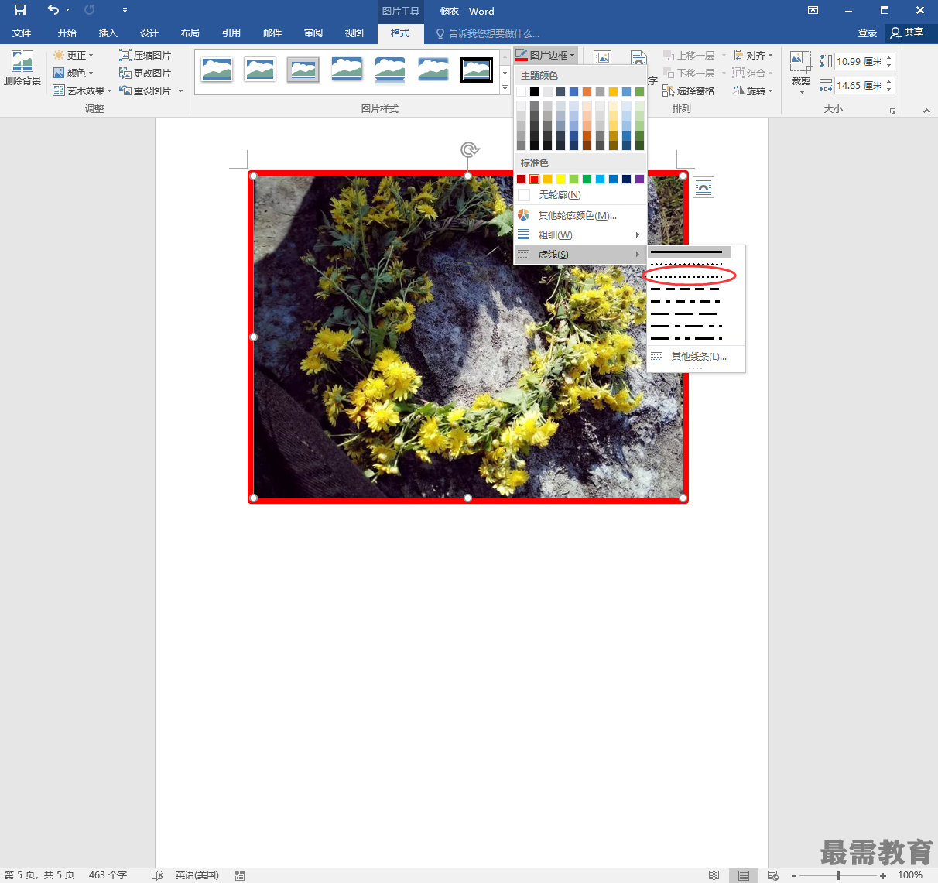Undo the last action
Image resolution: width=938 pixels, height=883 pixels.
click(x=53, y=10)
